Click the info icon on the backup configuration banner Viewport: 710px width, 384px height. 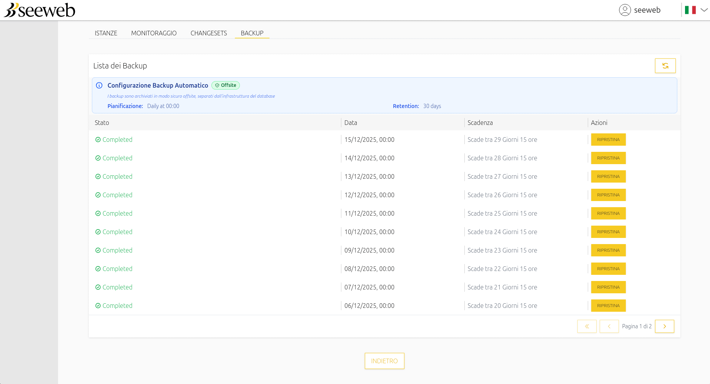pyautogui.click(x=100, y=85)
